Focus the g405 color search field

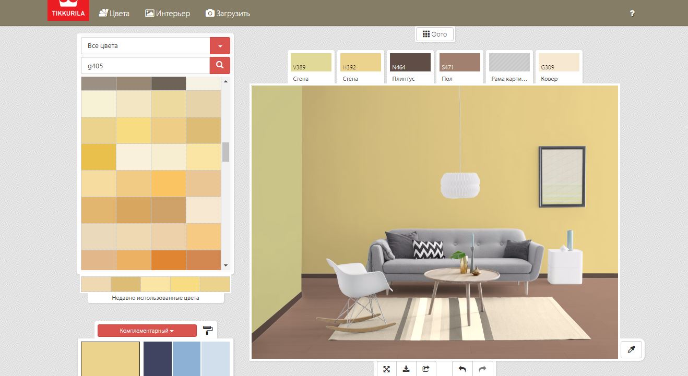tap(146, 66)
